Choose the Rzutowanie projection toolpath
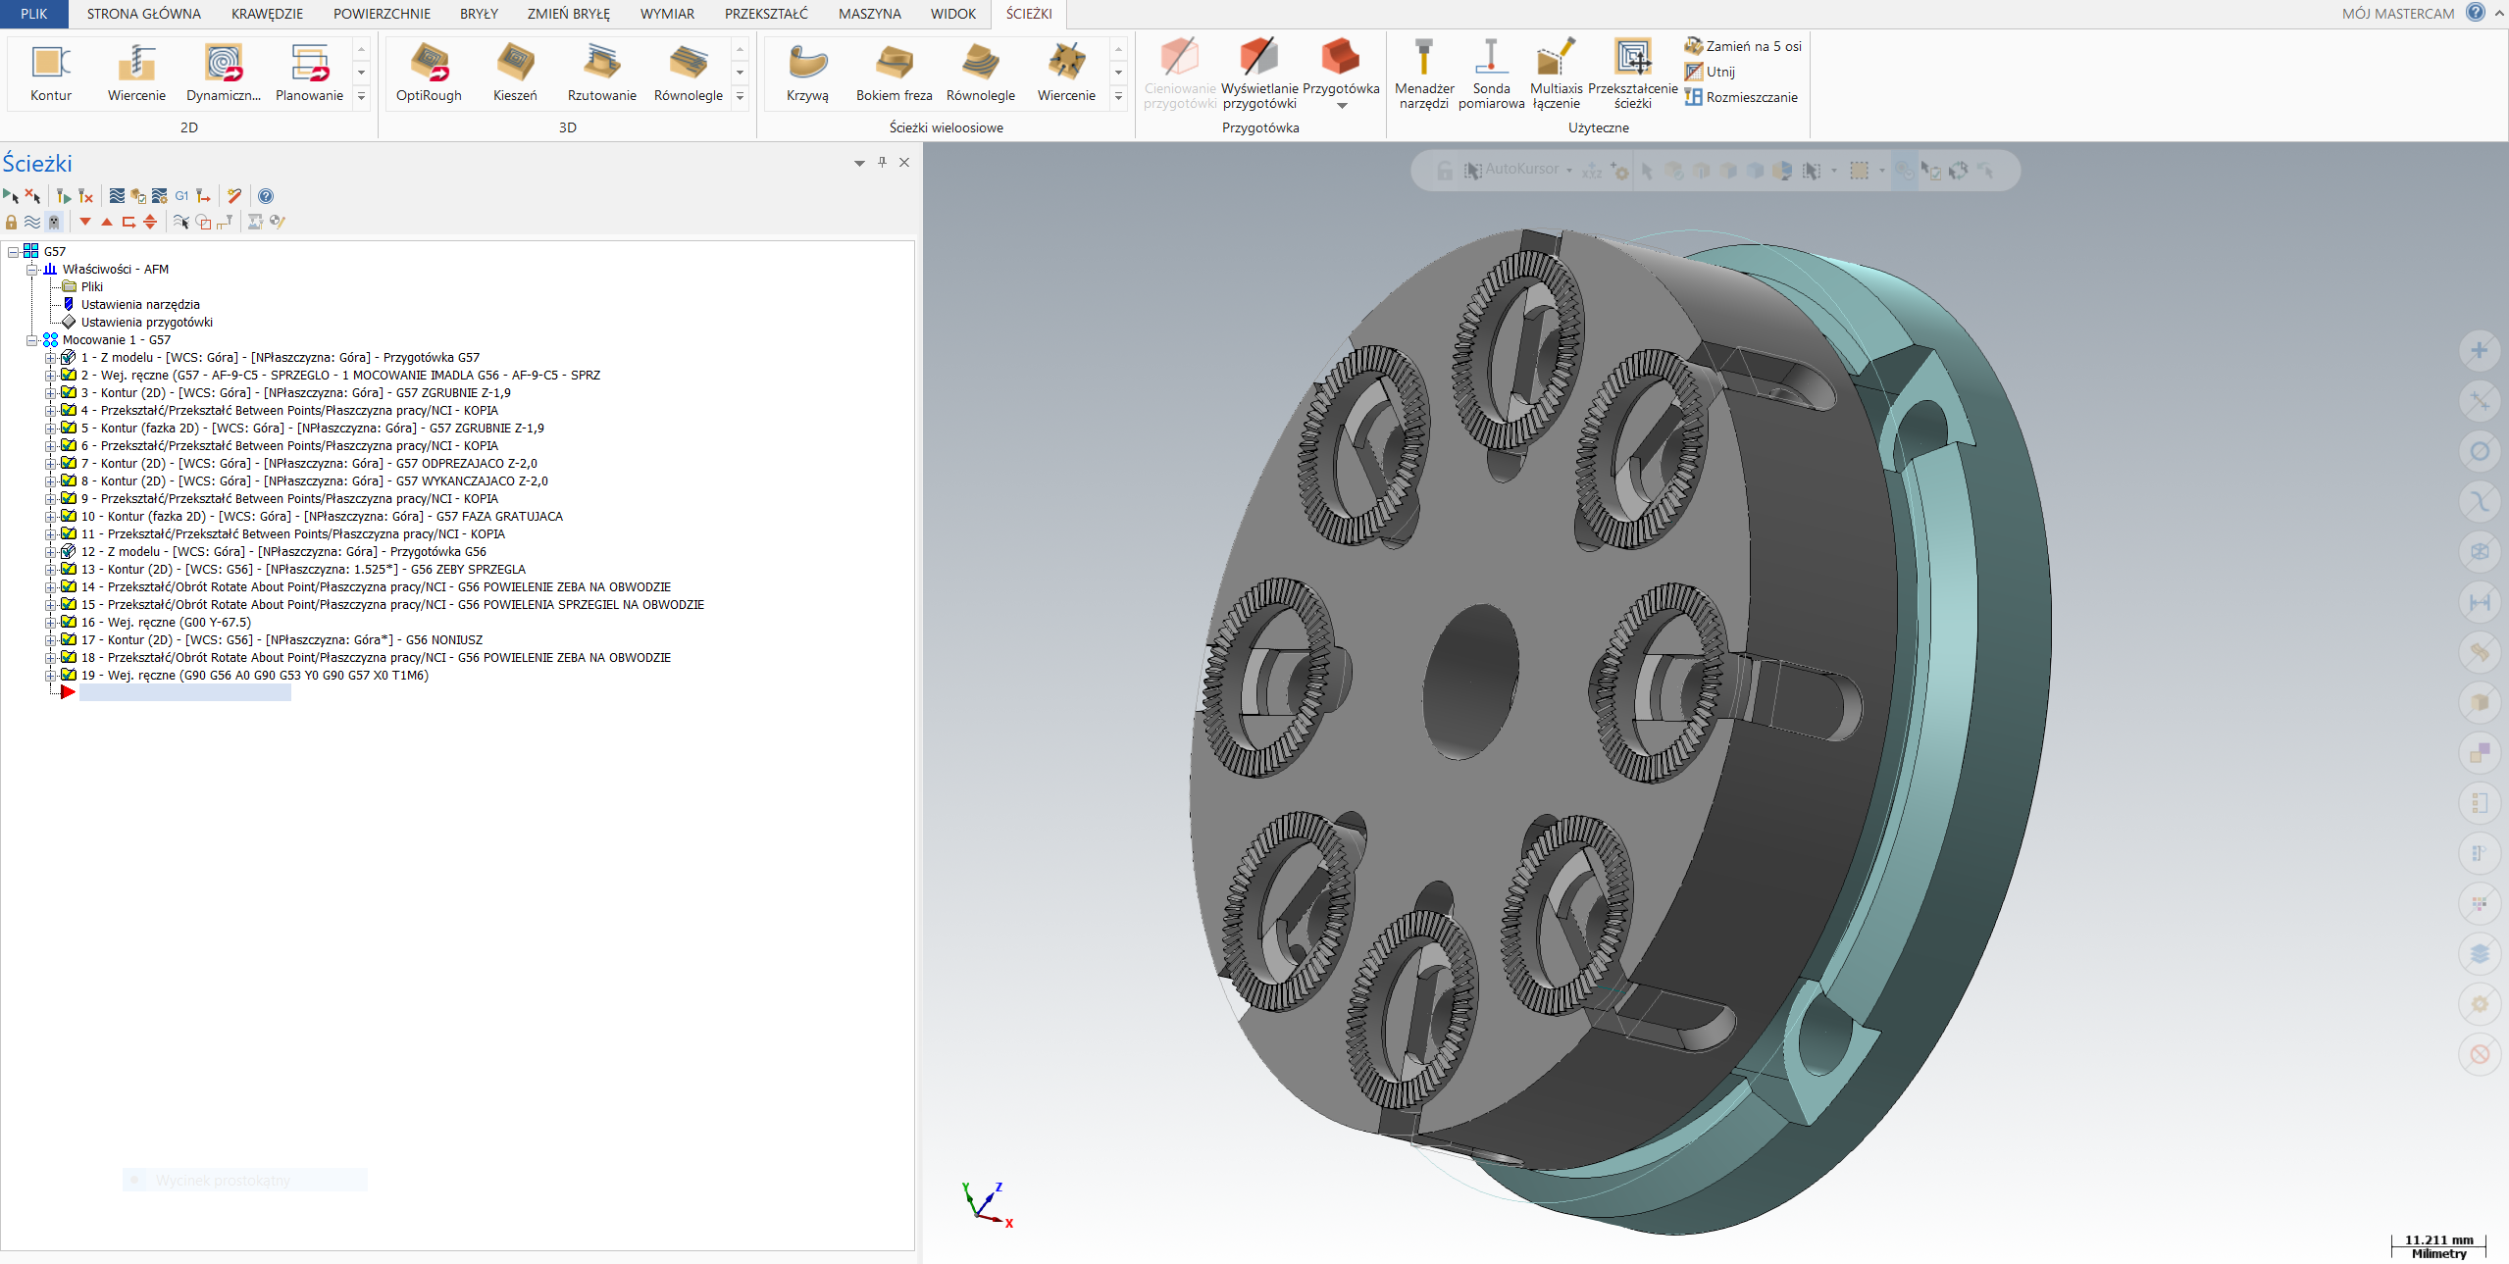Screen dimensions: 2509x1264 pos(601,73)
